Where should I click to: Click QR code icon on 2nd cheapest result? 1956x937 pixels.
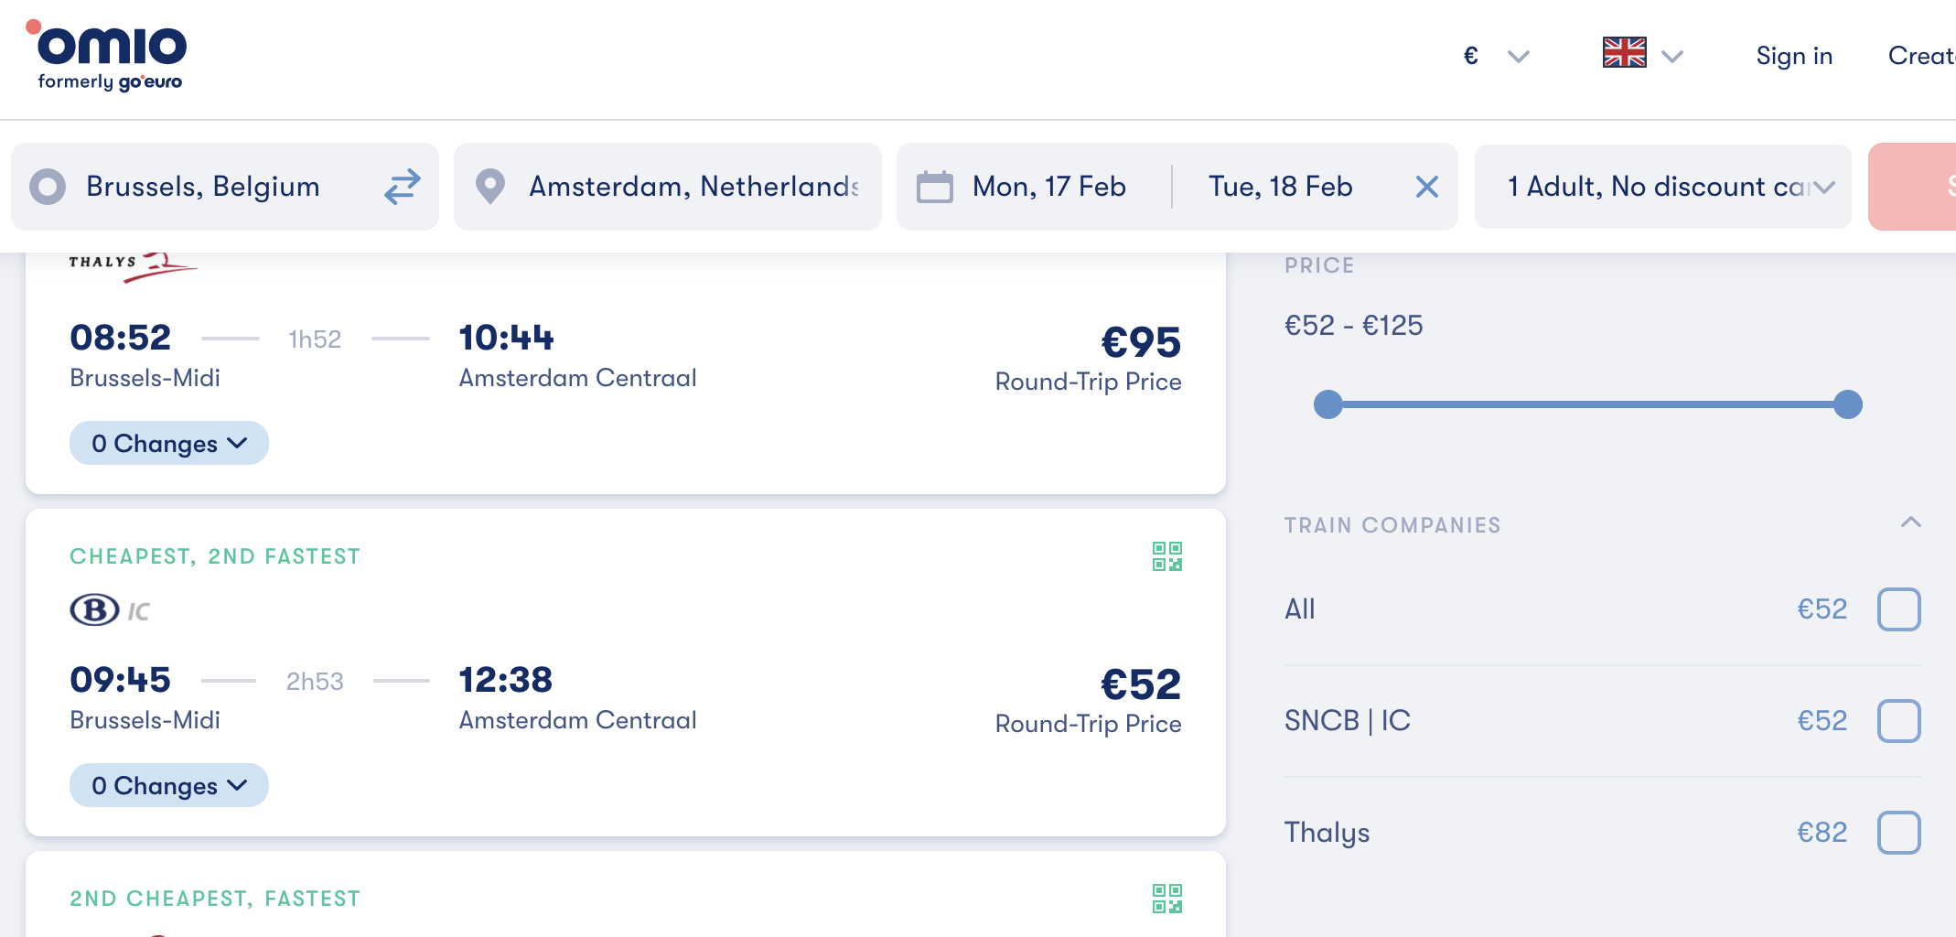tap(1166, 899)
